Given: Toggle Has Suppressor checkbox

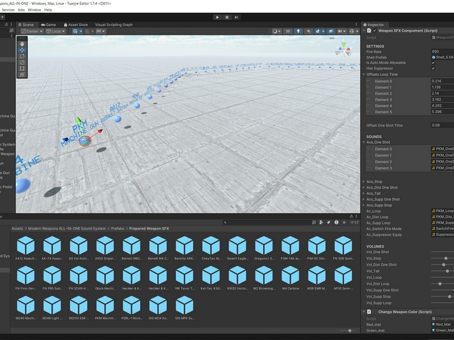Looking at the screenshot, I should 433,69.
